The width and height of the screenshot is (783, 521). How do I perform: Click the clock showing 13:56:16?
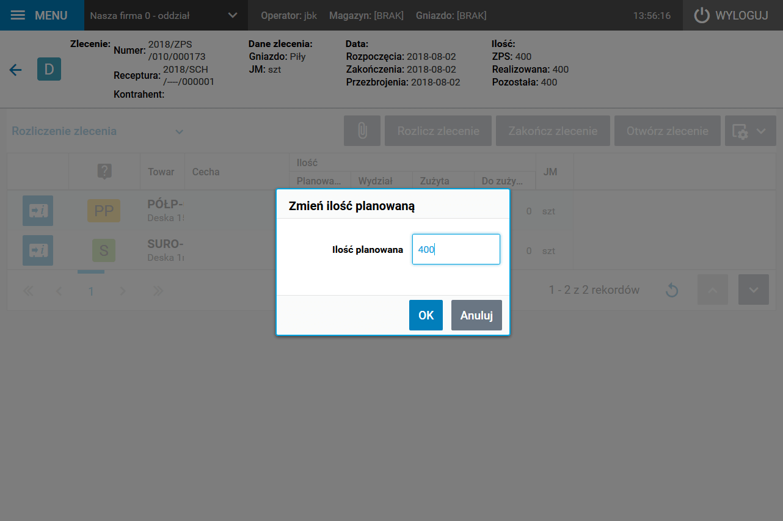(652, 16)
